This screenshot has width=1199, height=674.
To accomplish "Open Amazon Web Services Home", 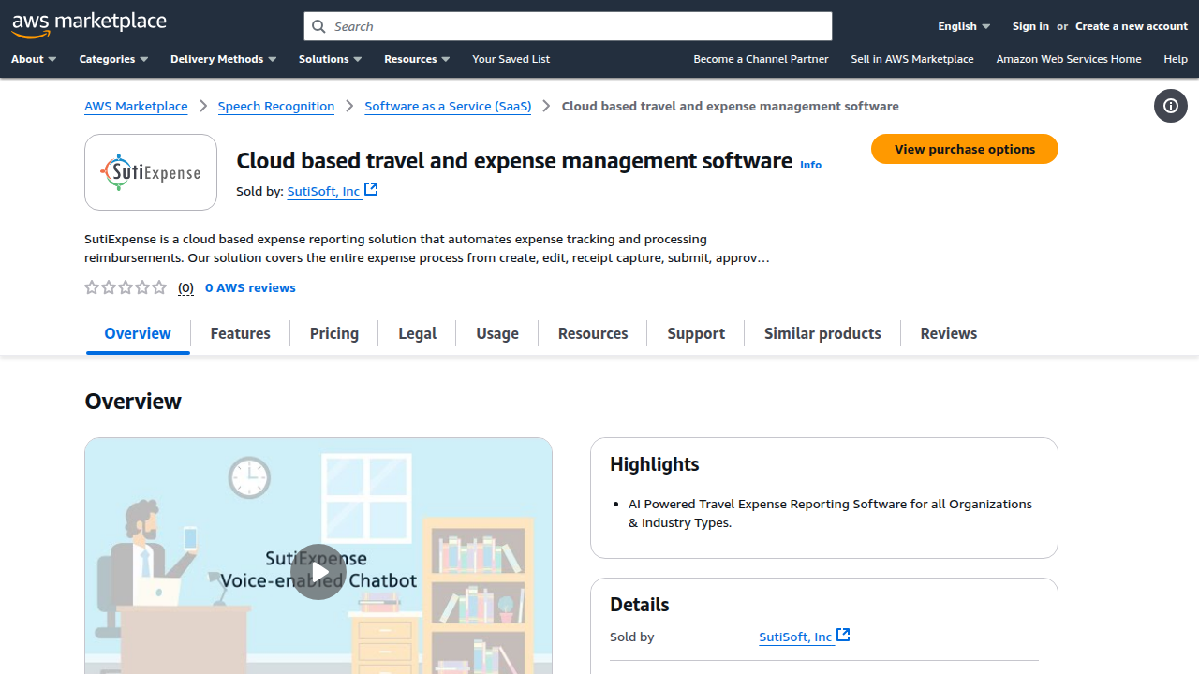I will point(1069,59).
